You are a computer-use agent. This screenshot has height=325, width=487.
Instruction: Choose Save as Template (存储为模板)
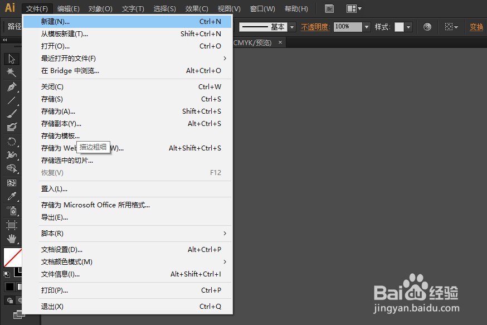pos(128,136)
